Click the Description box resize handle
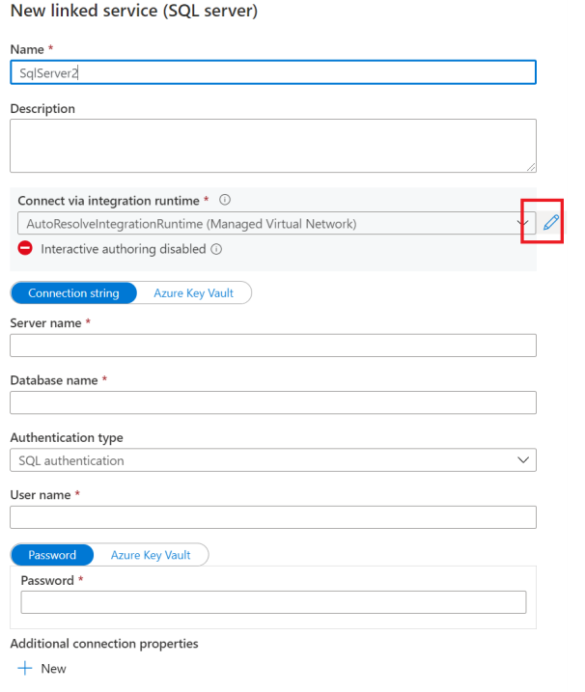 pos(531,168)
